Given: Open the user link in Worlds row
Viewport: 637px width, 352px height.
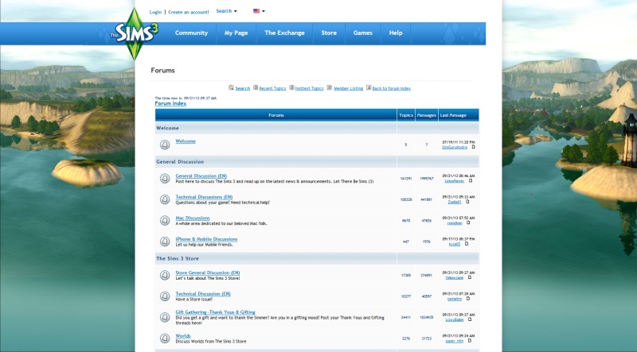Looking at the screenshot, I should 454,341.
